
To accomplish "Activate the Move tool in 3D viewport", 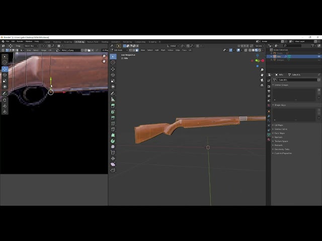I will 113,69.
